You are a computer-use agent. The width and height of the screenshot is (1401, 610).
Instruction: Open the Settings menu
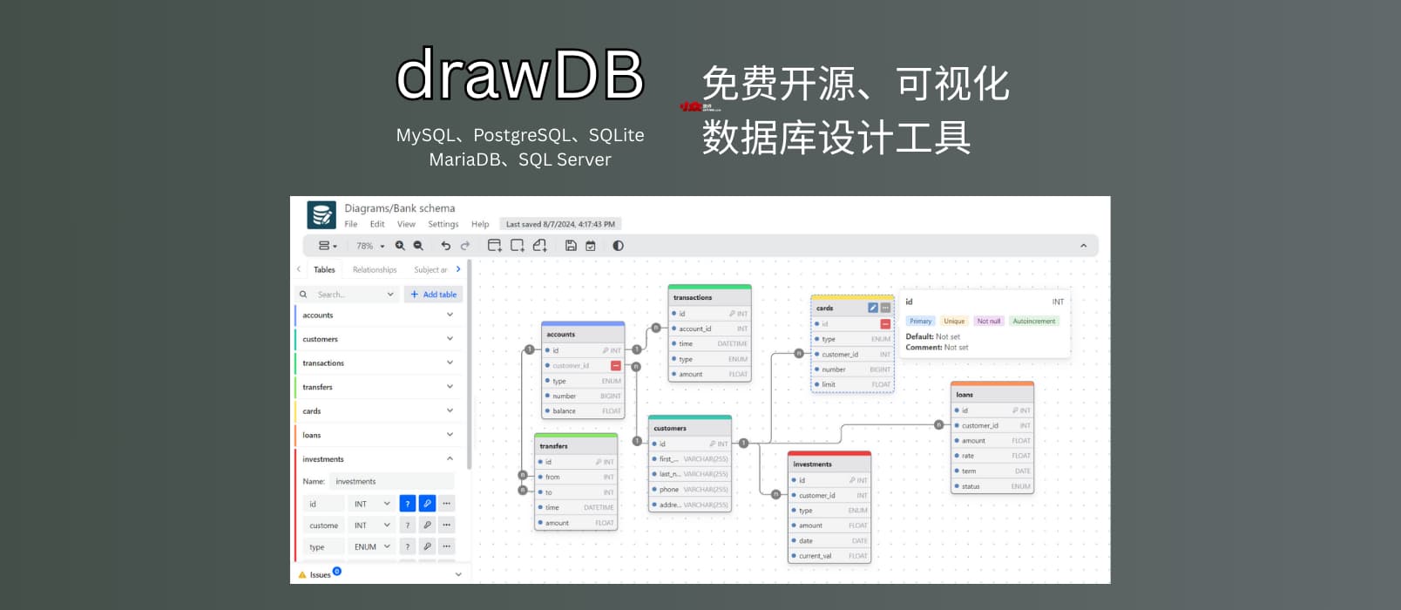443,224
